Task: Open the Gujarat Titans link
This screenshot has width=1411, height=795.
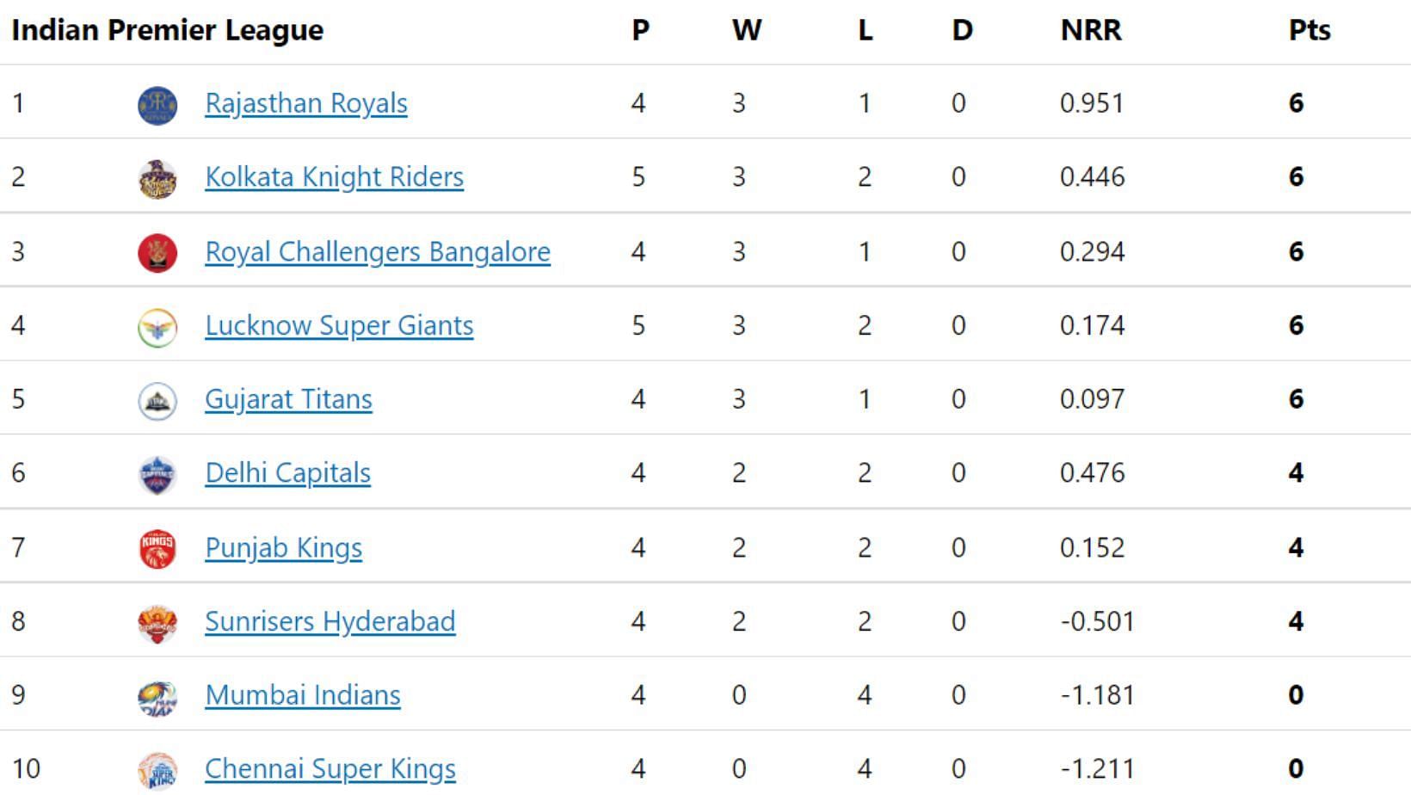Action: pos(288,399)
